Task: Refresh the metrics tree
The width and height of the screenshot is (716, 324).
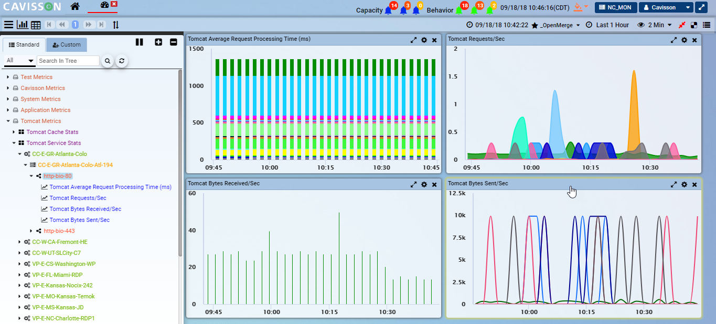Action: tap(122, 61)
